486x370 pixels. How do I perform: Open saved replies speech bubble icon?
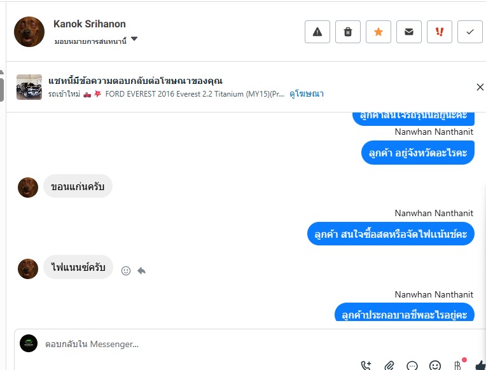click(412, 366)
